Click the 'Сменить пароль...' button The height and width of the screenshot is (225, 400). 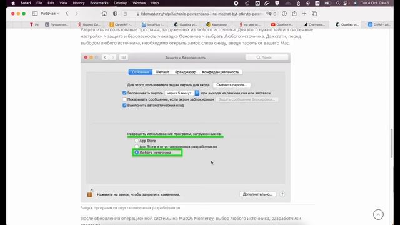[x=232, y=85]
